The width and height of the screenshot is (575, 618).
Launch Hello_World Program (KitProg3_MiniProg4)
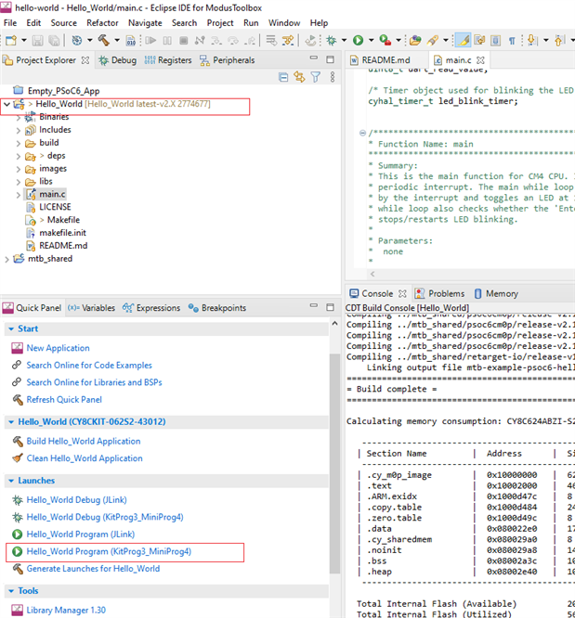pyautogui.click(x=109, y=551)
